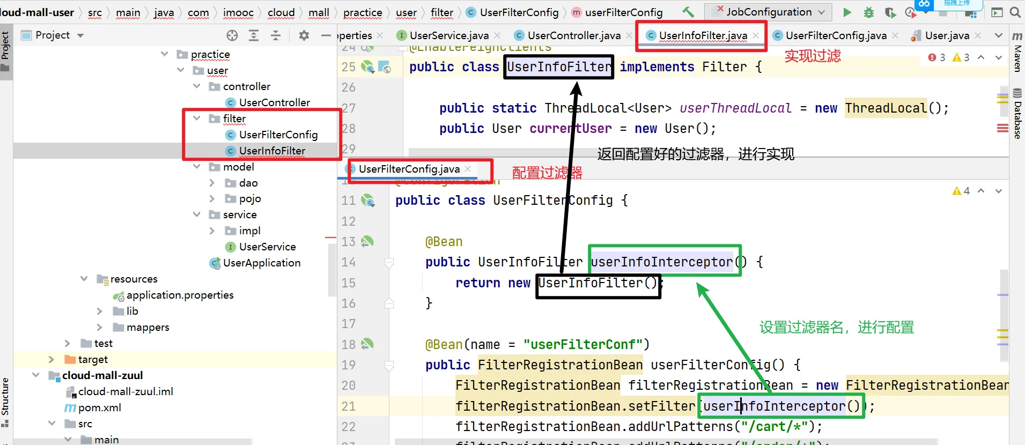Open Project panel gear settings
The width and height of the screenshot is (1025, 445).
point(304,35)
